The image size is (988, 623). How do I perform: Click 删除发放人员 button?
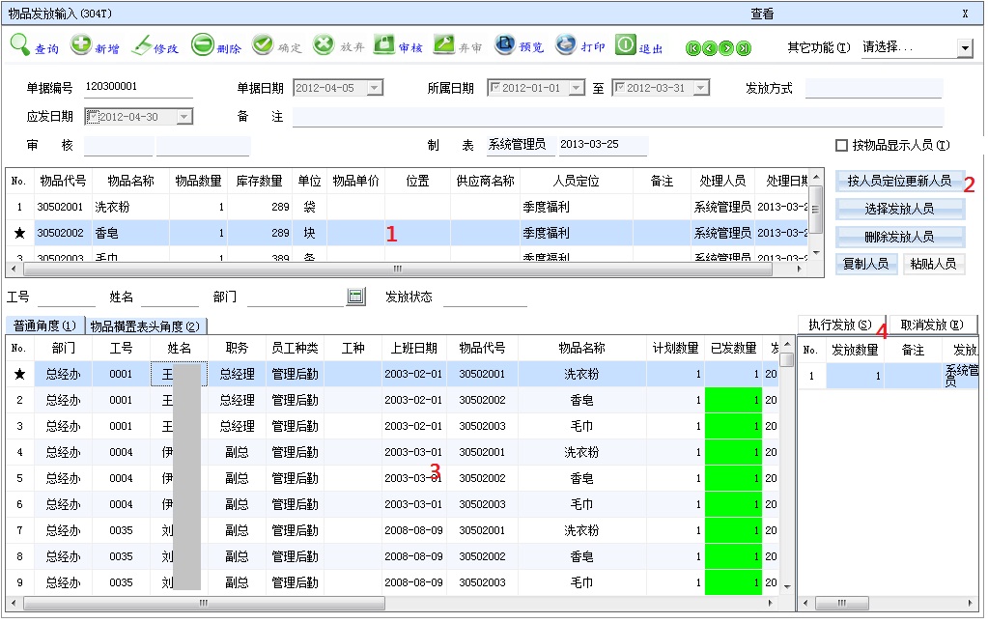click(900, 237)
